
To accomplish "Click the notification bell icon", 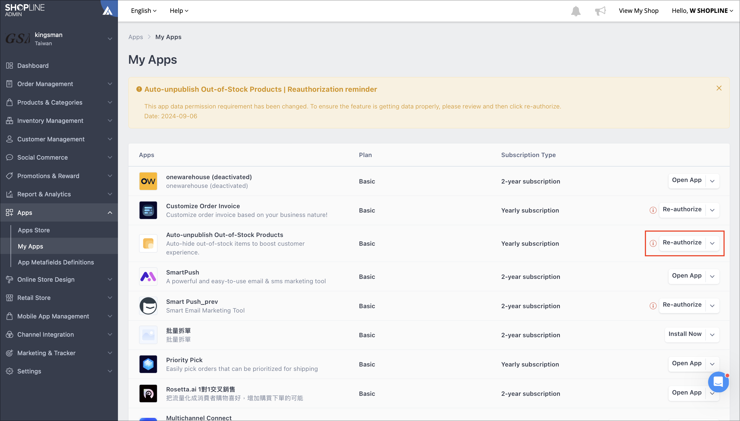I will point(576,11).
